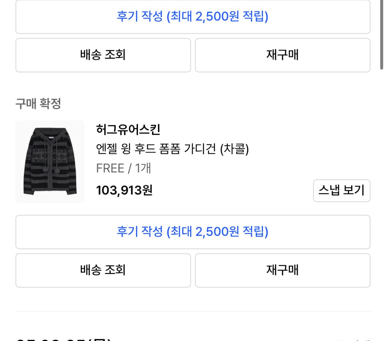Click the cut-off order date heading
The image size is (386, 341).
[x=63, y=338]
